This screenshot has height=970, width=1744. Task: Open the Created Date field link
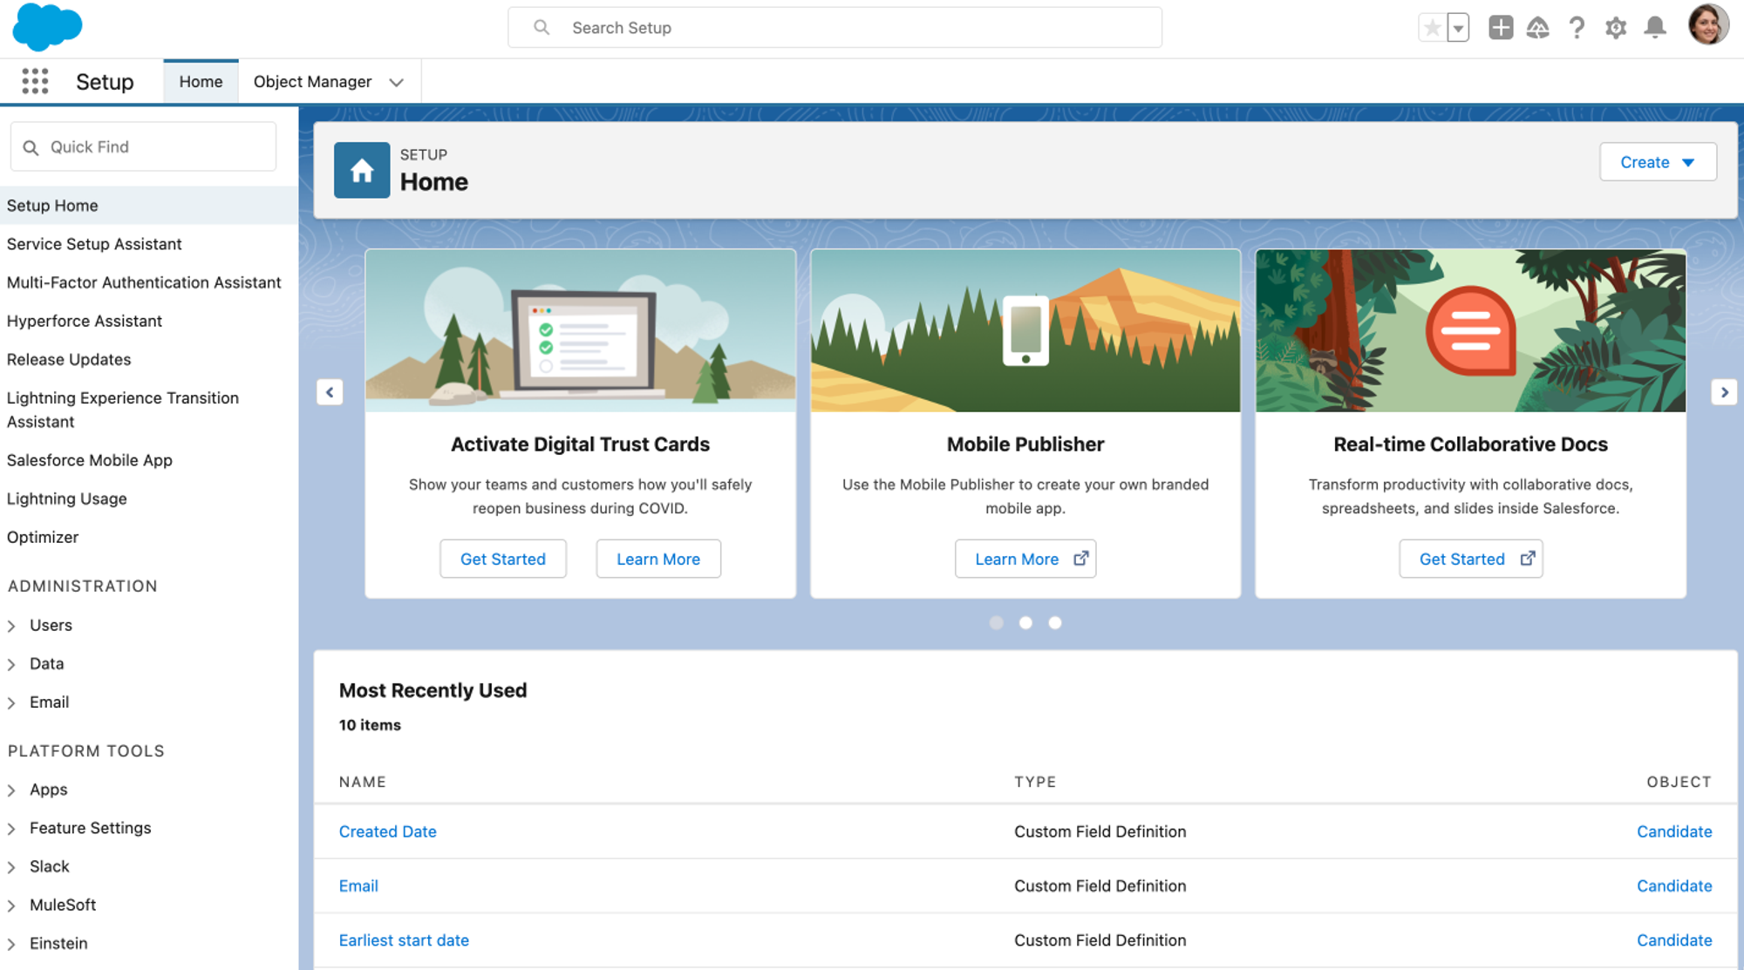tap(387, 831)
